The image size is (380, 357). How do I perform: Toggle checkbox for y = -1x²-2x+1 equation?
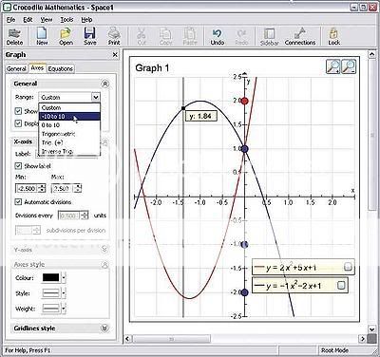tap(341, 286)
